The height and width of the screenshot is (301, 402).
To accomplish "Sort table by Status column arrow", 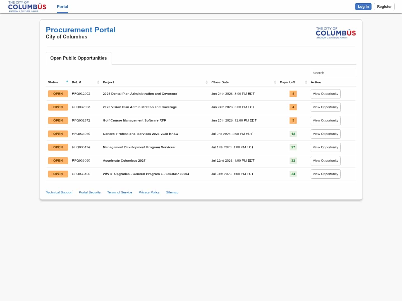I will pos(67,81).
